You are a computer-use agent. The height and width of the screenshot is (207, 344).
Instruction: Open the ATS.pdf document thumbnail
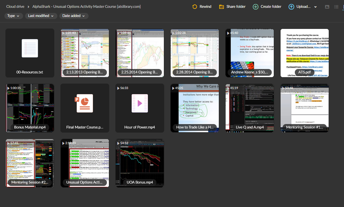coord(305,53)
